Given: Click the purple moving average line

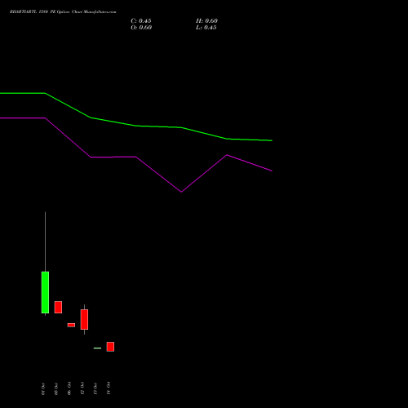Looking at the screenshot, I should pos(136,157).
